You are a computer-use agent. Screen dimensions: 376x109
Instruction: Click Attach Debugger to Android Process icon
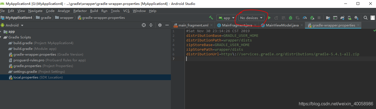tap(312, 18)
